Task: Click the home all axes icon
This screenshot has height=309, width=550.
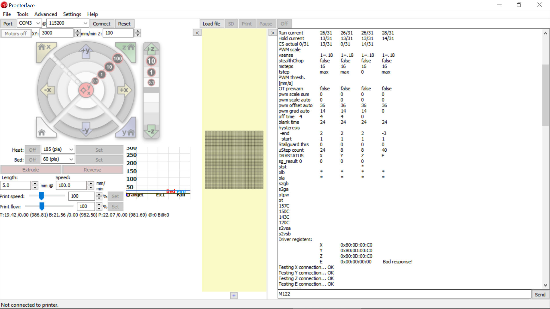Action: 42,132
